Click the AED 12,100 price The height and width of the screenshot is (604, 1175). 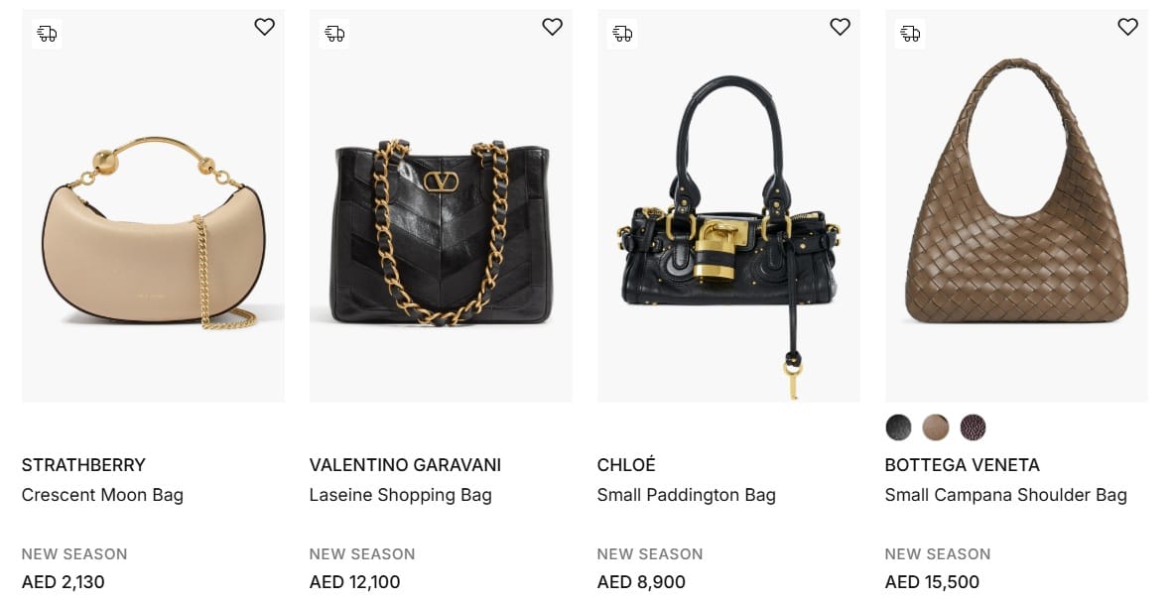tap(354, 582)
